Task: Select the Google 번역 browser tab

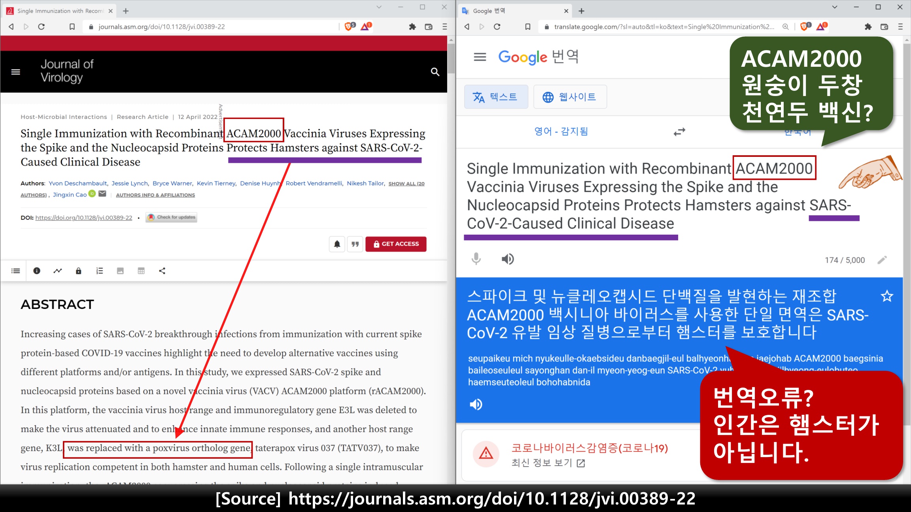Action: (x=514, y=11)
